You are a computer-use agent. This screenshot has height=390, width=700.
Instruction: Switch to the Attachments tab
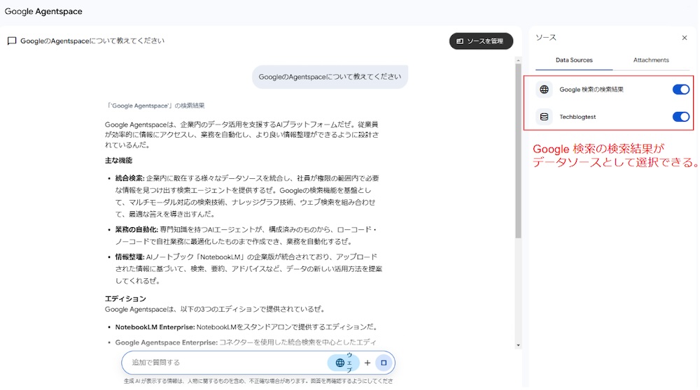tap(650, 60)
